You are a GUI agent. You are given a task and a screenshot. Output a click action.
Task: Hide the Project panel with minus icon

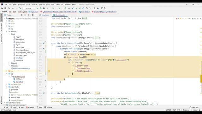tap(36, 15)
